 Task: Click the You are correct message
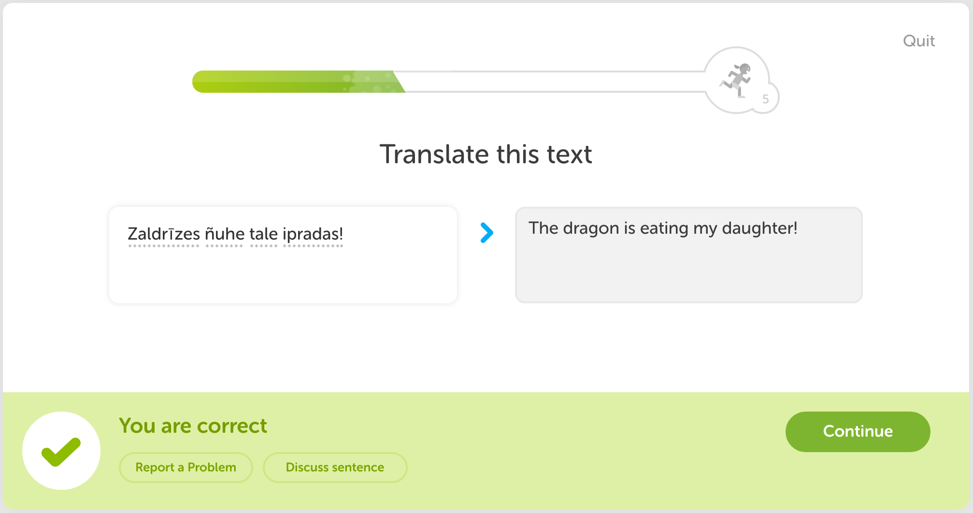pos(193,426)
